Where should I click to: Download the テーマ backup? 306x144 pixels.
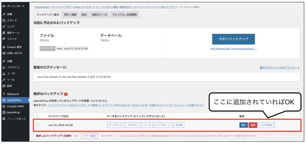click(148, 125)
